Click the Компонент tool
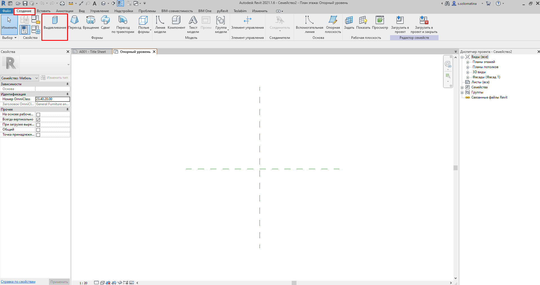 (176, 23)
